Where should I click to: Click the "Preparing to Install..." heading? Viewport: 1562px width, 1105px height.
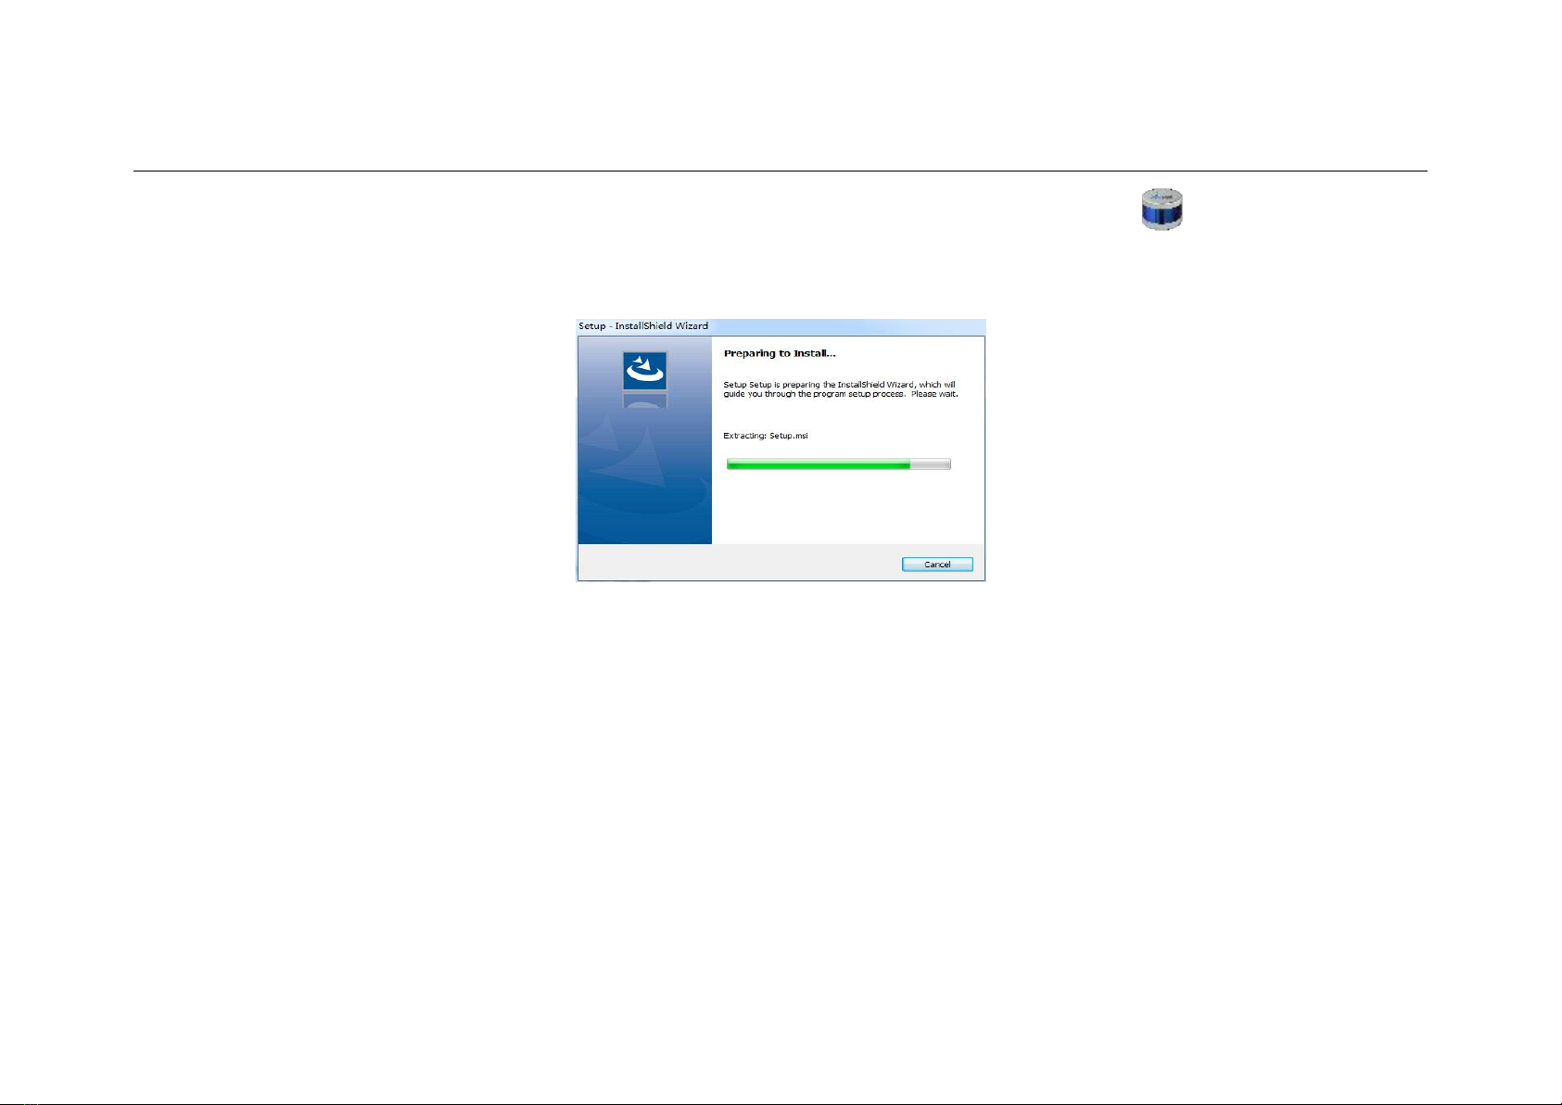pyautogui.click(x=780, y=353)
